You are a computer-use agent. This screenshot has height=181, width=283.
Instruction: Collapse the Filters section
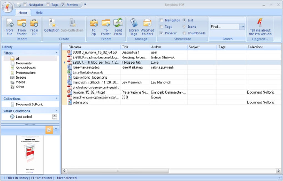(57, 53)
